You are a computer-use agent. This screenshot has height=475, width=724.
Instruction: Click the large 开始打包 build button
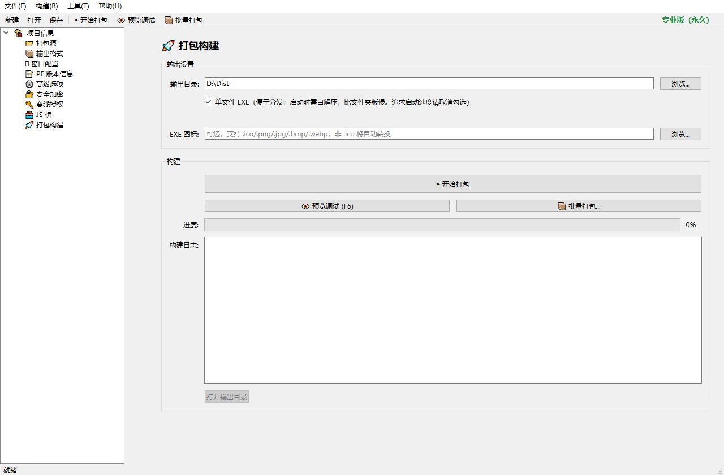(453, 184)
